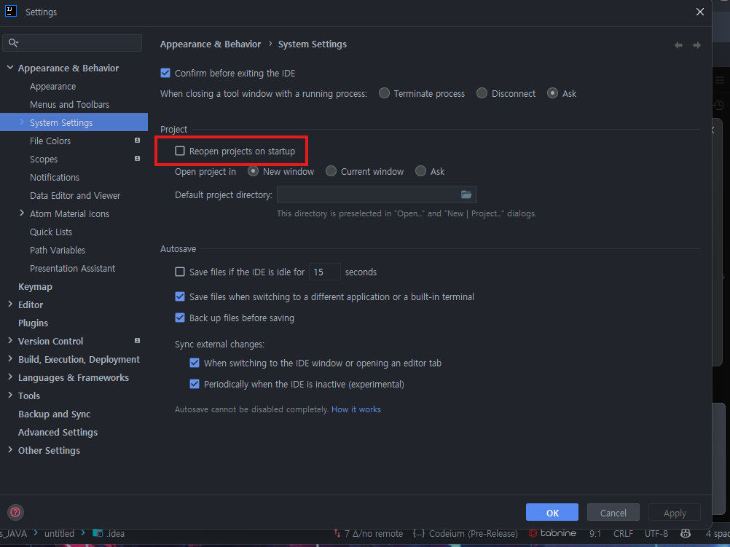Open Quick Lists settings
The image size is (730, 547).
[x=51, y=232]
